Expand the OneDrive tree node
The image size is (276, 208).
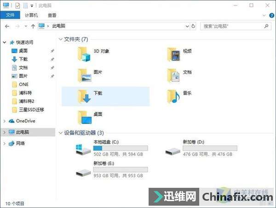(5, 121)
